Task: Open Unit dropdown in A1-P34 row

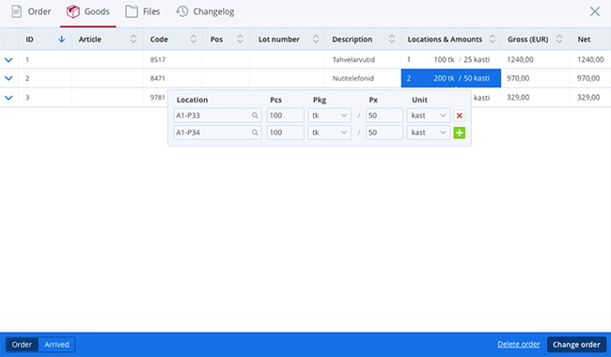Action: pos(429,132)
